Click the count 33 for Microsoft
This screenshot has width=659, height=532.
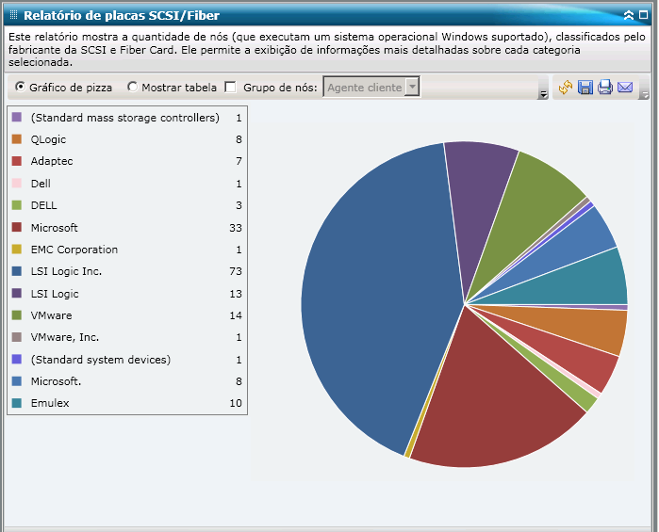pos(236,228)
